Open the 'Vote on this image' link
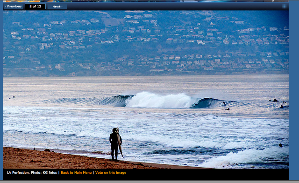Image resolution: width=299 pixels, height=183 pixels. 111,173
